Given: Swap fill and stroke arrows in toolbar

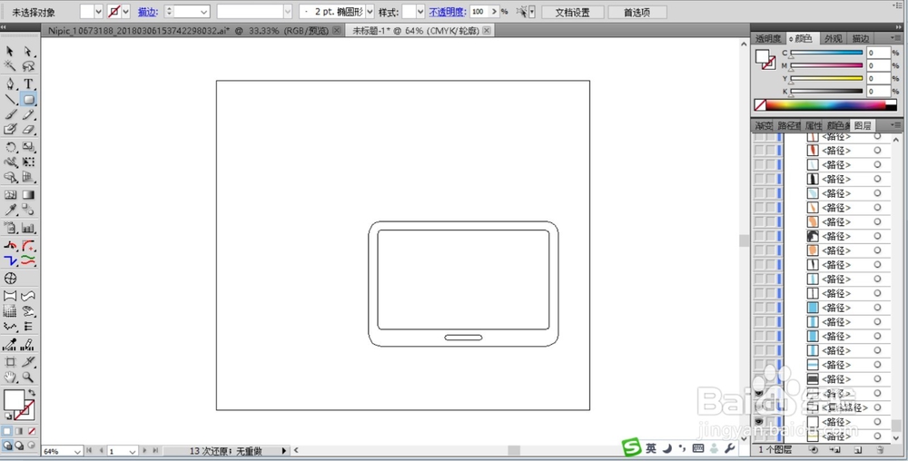Looking at the screenshot, I should pos(33,393).
